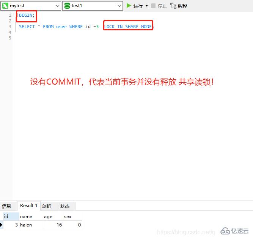Click the current row arrow indicator
This screenshot has width=253, height=239.
coord(1,225)
